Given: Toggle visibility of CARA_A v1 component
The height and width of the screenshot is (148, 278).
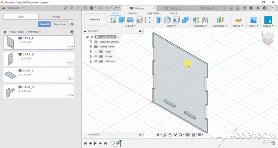Looking at the screenshot, I should (92, 37).
